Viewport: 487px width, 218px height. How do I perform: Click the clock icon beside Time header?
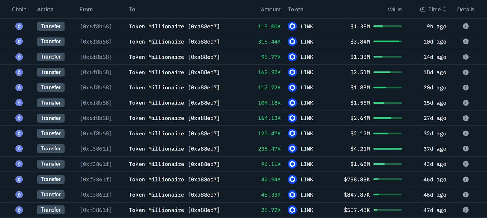pos(422,9)
